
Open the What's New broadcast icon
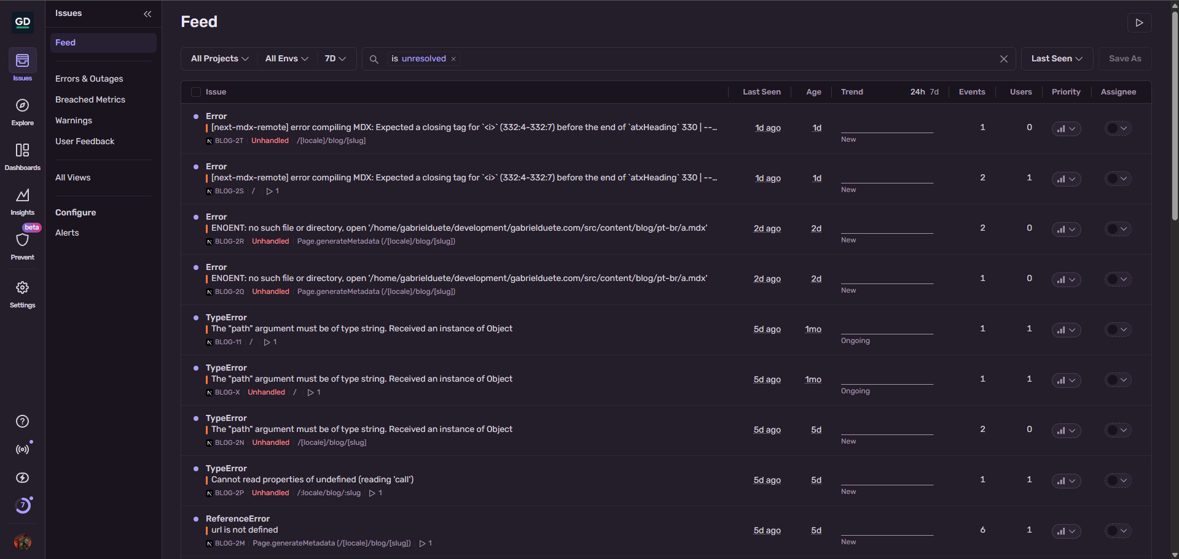(x=22, y=449)
